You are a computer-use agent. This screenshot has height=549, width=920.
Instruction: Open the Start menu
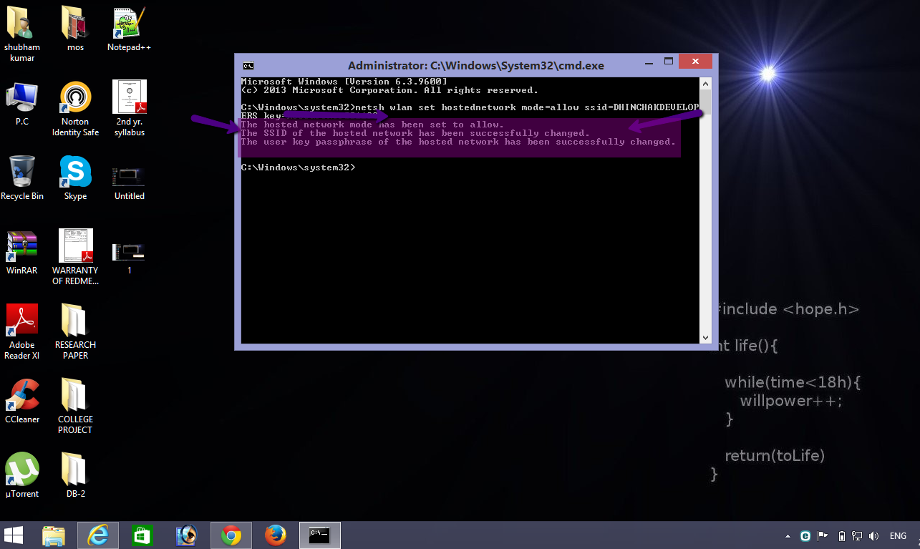pos(14,535)
